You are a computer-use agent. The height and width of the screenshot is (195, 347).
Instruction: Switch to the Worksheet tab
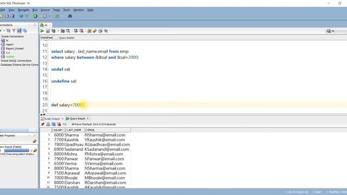coord(47,37)
